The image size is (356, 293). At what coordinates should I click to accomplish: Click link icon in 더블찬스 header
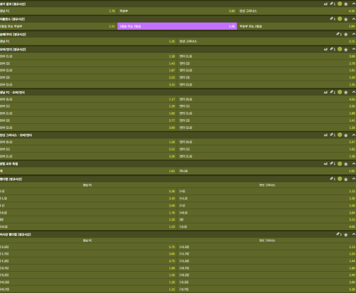[332, 18]
